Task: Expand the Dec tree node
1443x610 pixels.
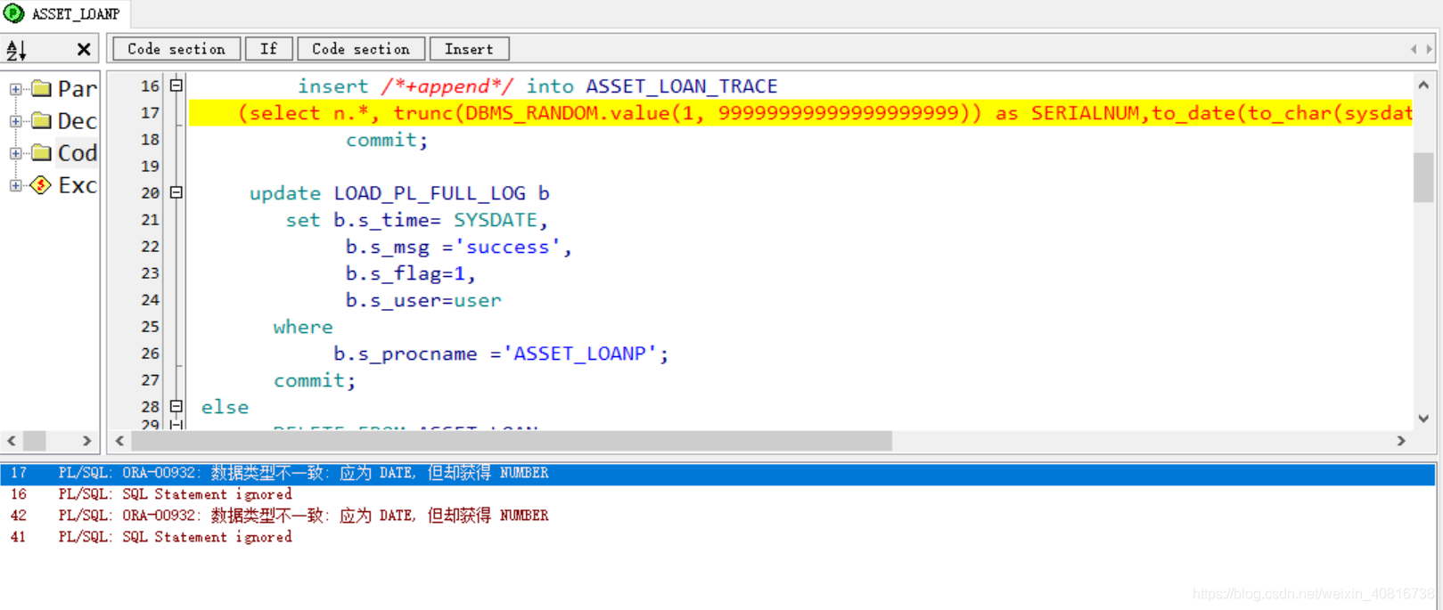Action: click(x=15, y=121)
